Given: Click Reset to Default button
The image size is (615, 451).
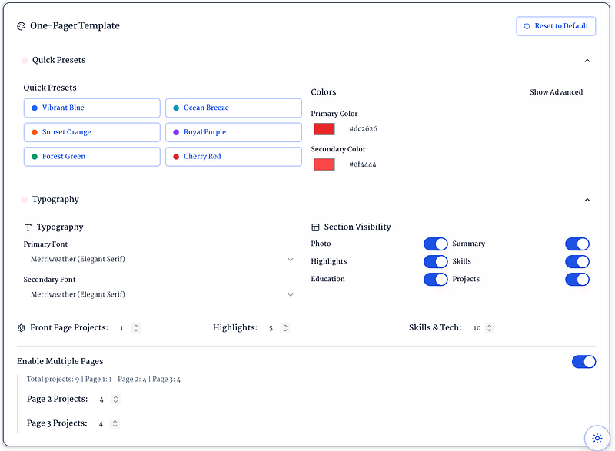Looking at the screenshot, I should click(556, 26).
